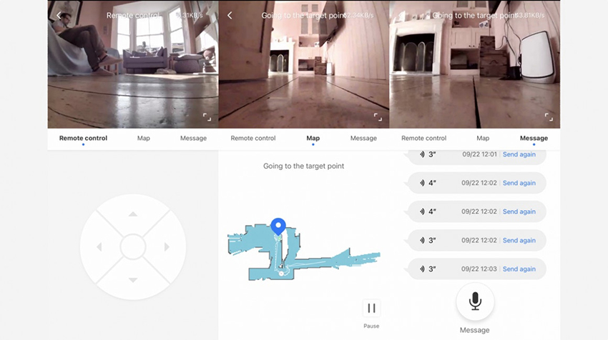Click the right arrow on the remote control pad
The width and height of the screenshot is (608, 340).
click(167, 246)
